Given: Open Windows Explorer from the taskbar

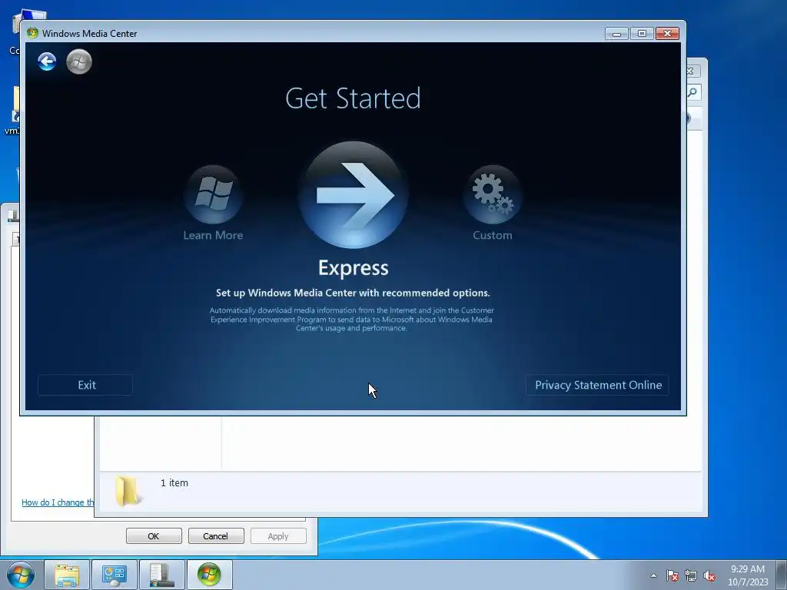Looking at the screenshot, I should 67,575.
